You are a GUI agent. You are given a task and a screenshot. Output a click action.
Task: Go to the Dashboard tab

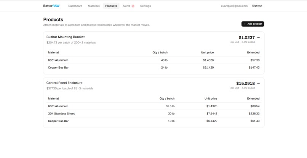[75, 6]
